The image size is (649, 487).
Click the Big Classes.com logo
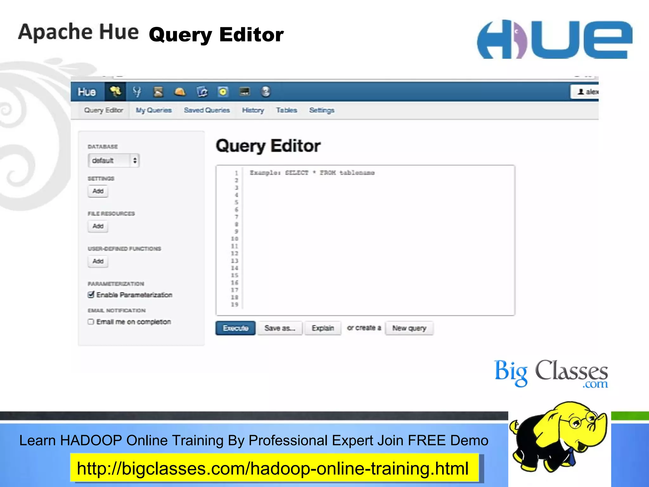click(x=551, y=373)
